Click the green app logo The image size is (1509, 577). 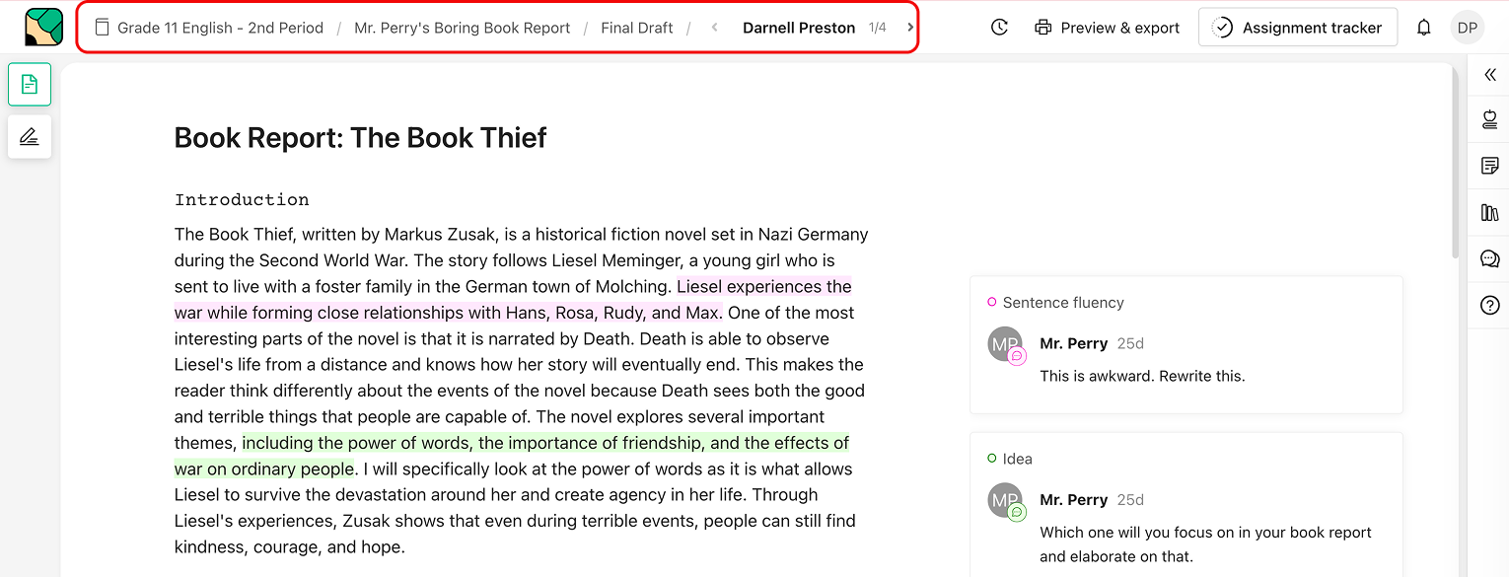43,27
